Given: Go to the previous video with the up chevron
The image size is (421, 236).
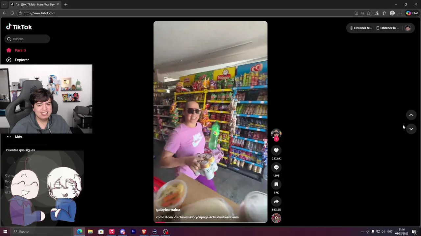Looking at the screenshot, I should [411, 115].
